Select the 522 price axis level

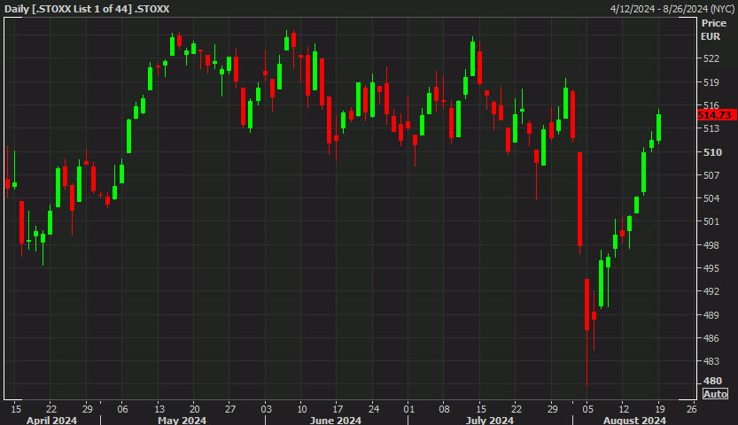[x=711, y=58]
